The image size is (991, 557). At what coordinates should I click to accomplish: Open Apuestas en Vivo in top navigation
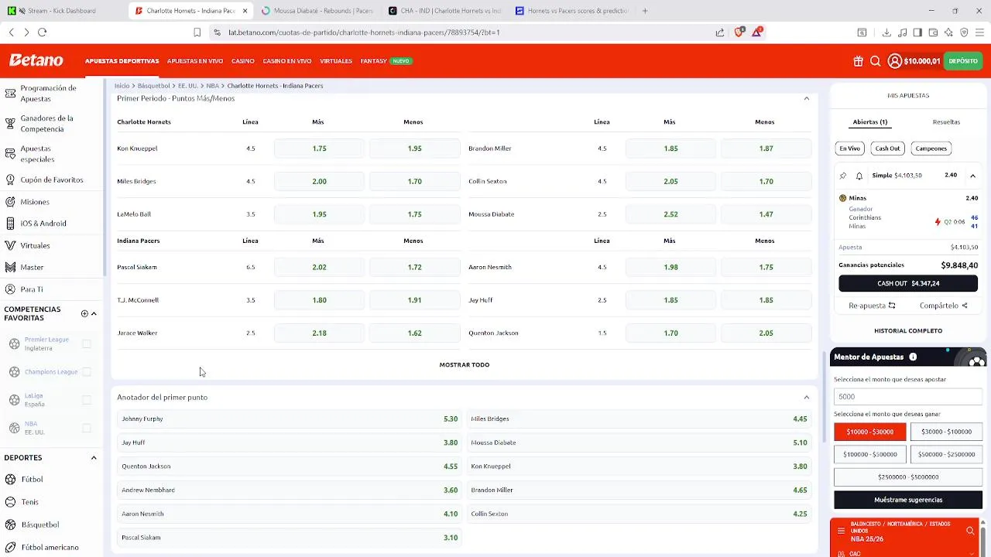[195, 61]
